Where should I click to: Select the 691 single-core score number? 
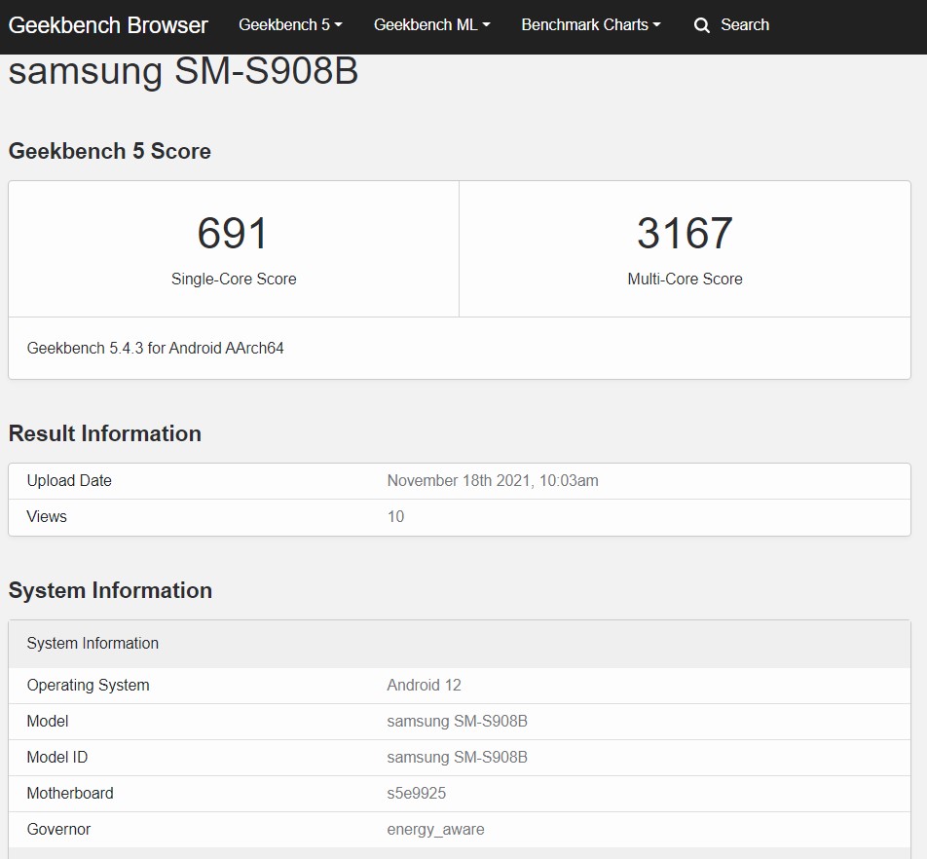click(x=233, y=234)
